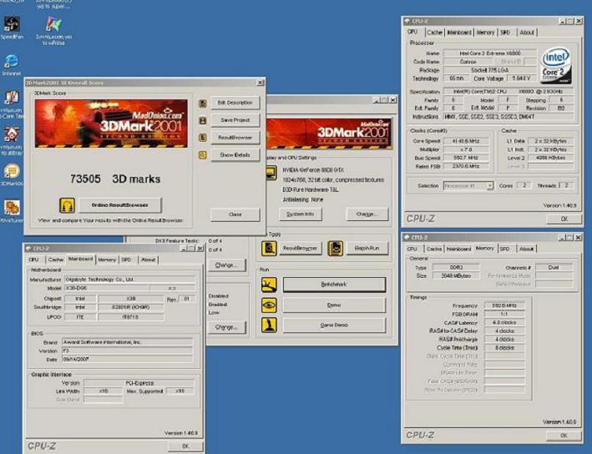The width and height of the screenshot is (592, 454).
Task: Click the Show Details button
Action: point(235,154)
